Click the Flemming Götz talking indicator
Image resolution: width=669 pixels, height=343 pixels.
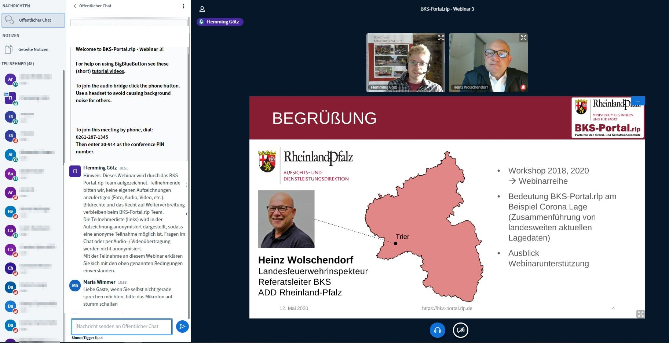click(x=220, y=22)
